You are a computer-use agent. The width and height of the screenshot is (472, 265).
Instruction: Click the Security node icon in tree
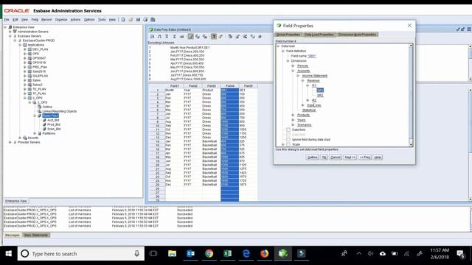pyautogui.click(x=24, y=138)
